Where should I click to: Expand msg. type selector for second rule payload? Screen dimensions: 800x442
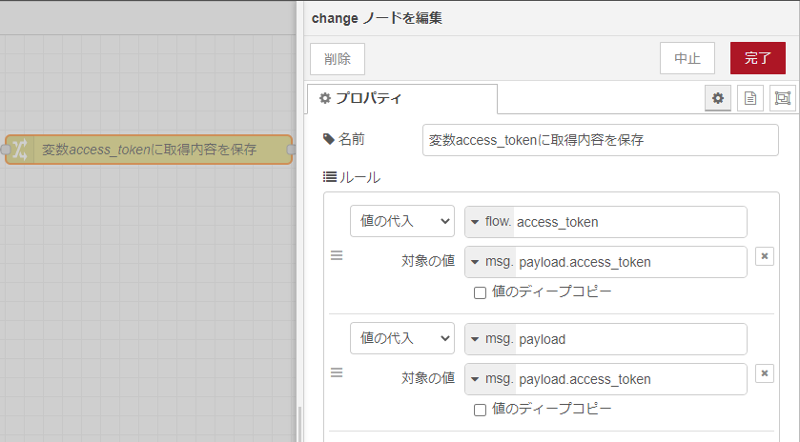click(490, 339)
